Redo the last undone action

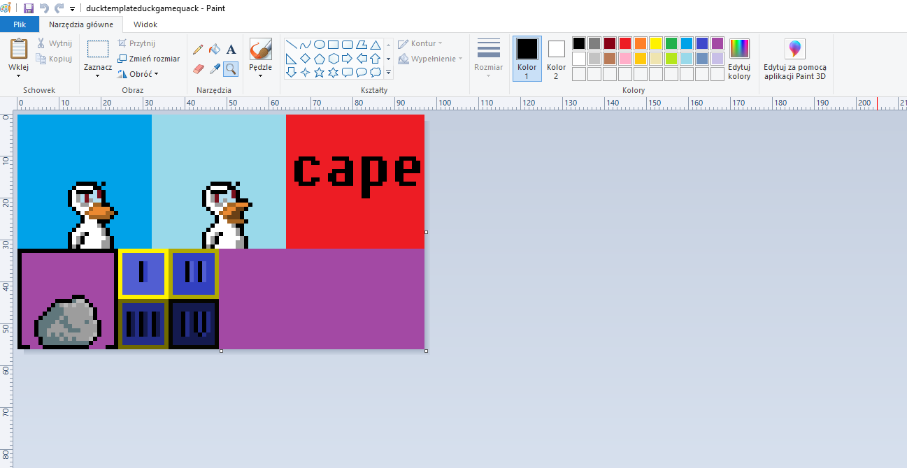59,8
